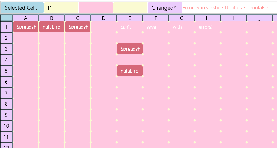Viewport: 277px width, 148px height.
Task: Select cell E3 with Spreadsh error
Action: click(130, 49)
